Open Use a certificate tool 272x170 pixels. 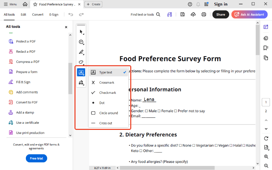(24, 123)
